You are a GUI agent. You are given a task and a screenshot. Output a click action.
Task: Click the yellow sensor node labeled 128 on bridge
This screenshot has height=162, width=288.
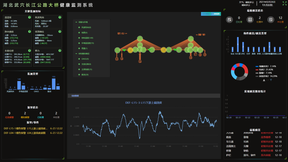[x=163, y=50]
